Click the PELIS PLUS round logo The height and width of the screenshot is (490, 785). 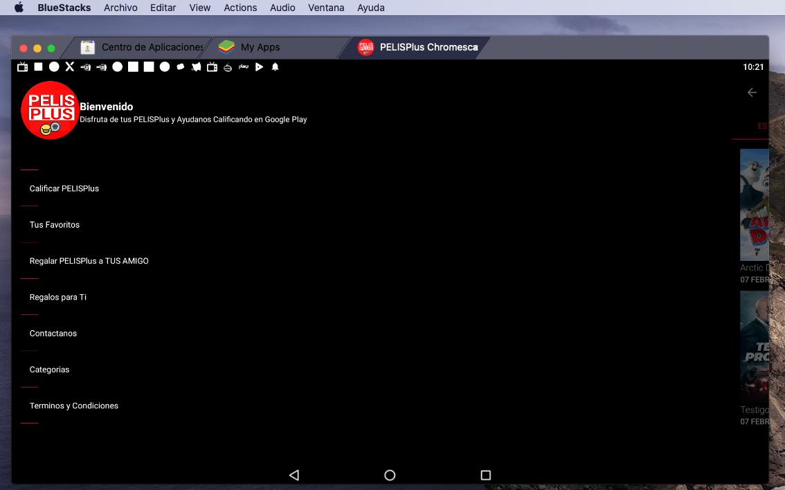[50, 110]
